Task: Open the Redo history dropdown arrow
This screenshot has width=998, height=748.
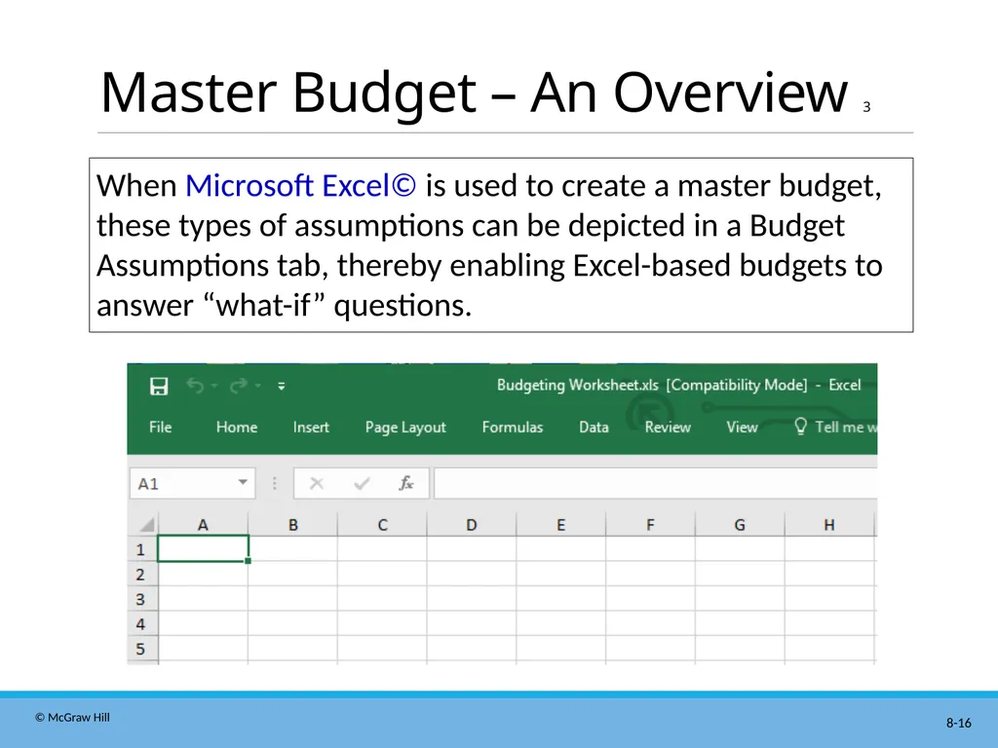Action: click(257, 386)
